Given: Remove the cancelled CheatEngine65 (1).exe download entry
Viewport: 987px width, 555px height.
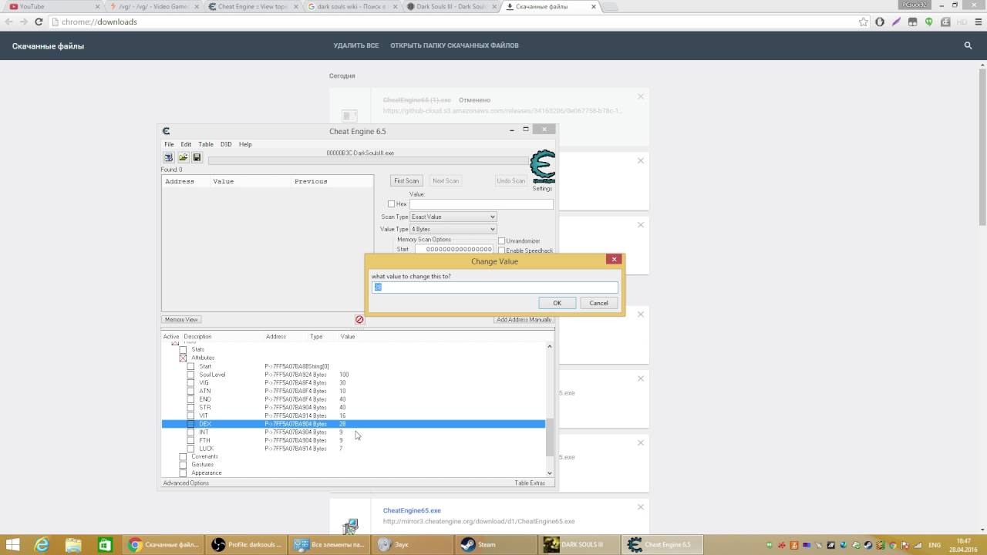Looking at the screenshot, I should point(640,96).
